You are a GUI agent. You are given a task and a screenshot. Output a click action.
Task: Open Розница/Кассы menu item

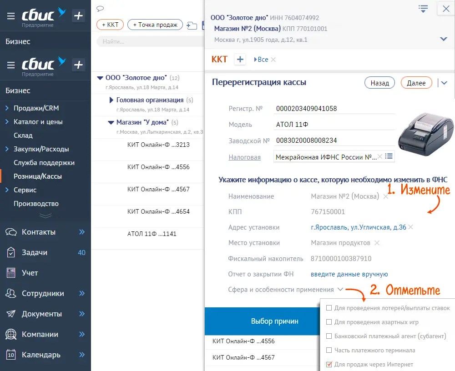coord(37,176)
